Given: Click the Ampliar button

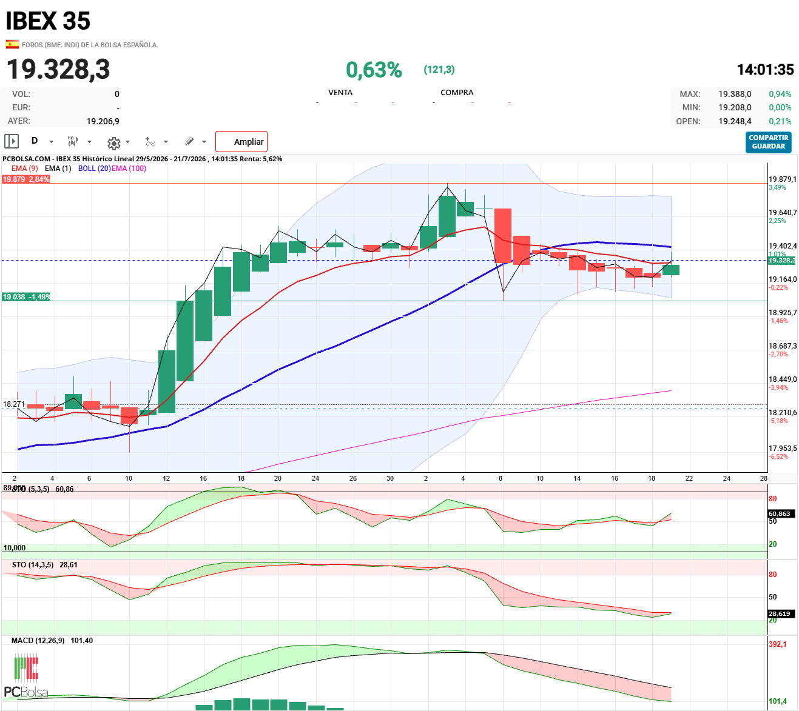Looking at the screenshot, I should (241, 142).
